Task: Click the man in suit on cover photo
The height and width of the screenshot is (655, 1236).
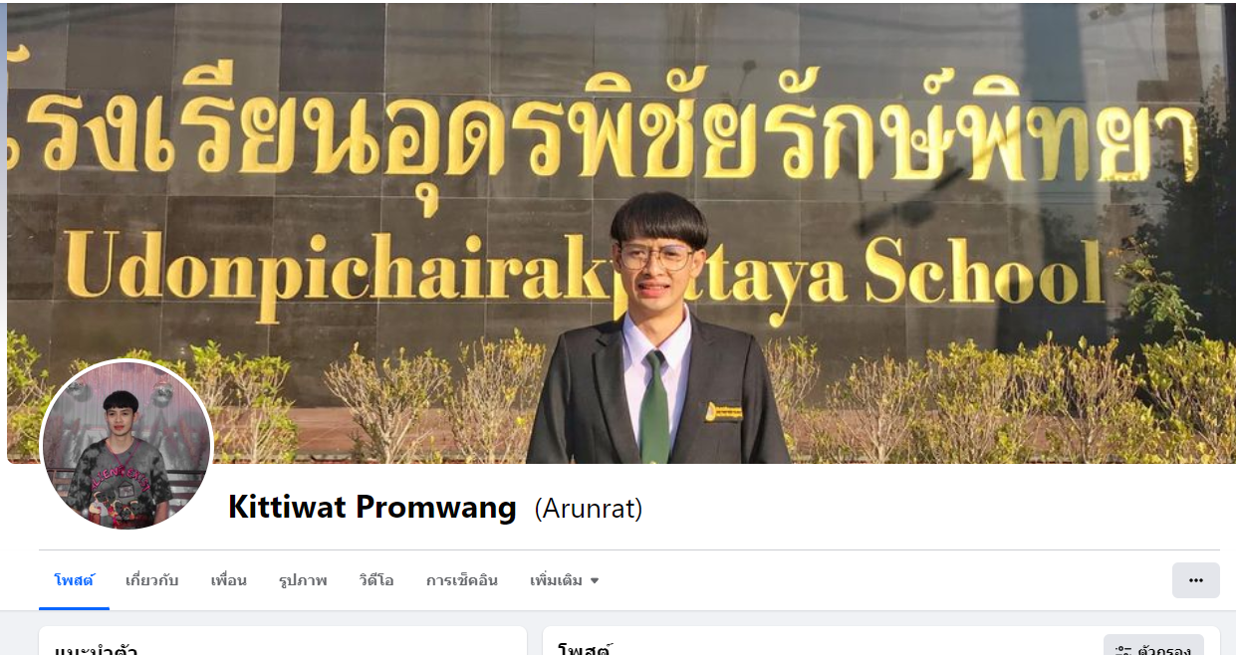Action: click(657, 329)
